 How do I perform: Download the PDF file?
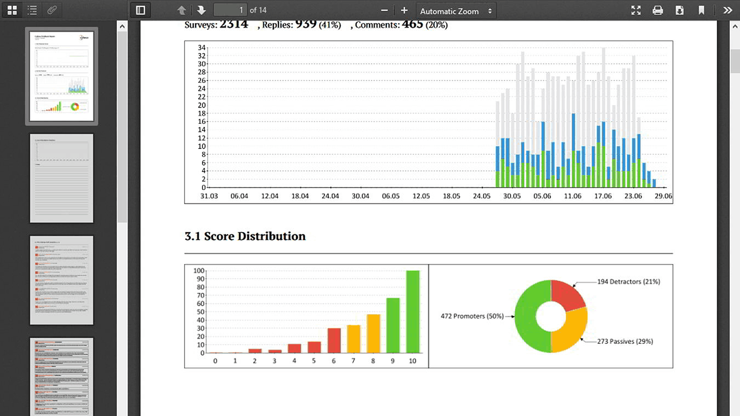[679, 10]
